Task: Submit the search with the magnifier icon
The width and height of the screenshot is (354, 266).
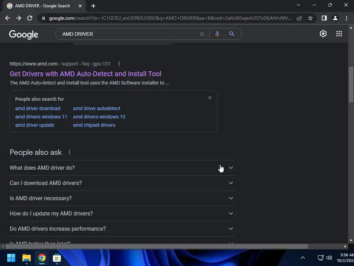Action: 232,34
